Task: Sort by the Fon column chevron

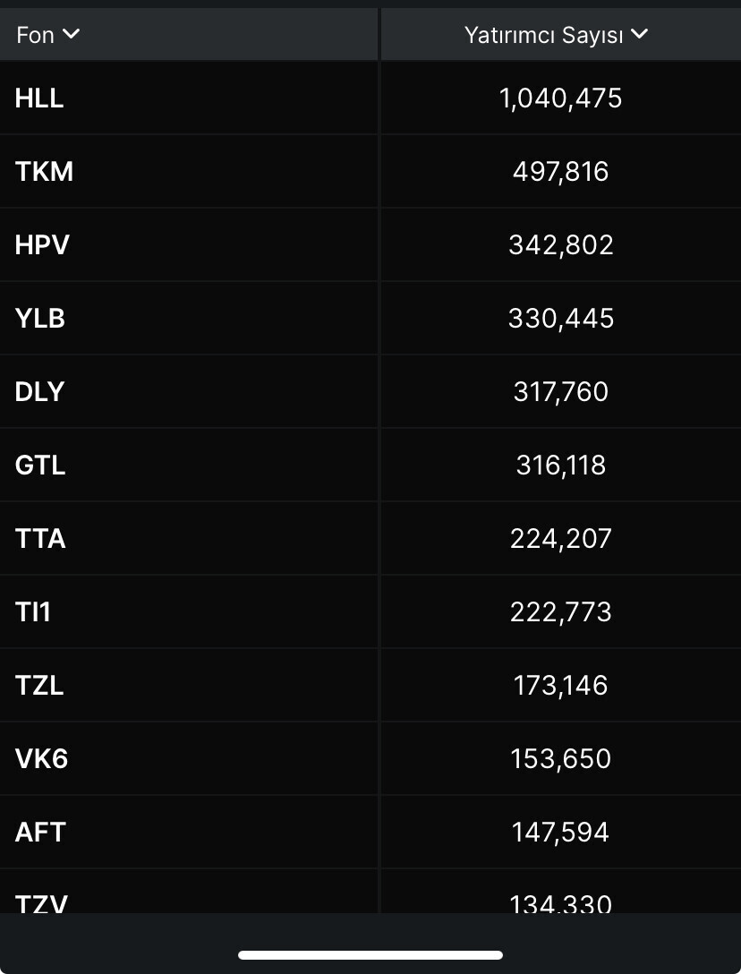Action: (71, 35)
